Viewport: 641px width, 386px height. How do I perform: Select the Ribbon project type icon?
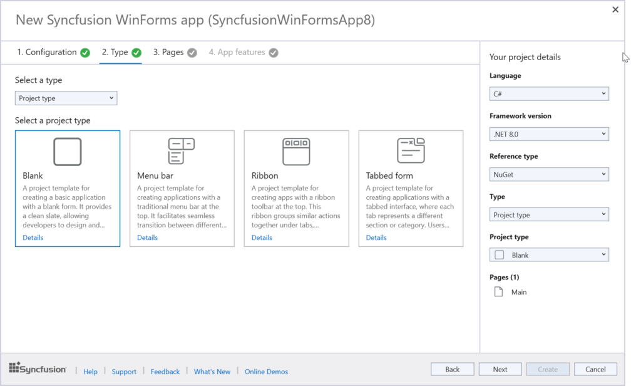click(296, 151)
